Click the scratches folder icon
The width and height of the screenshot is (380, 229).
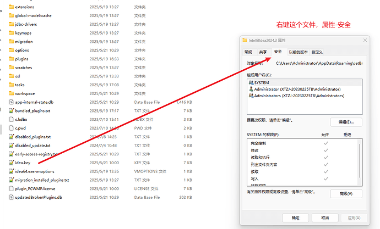[11, 68]
